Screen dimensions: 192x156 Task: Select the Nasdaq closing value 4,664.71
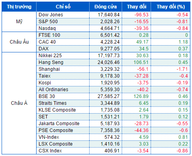coord(110,28)
